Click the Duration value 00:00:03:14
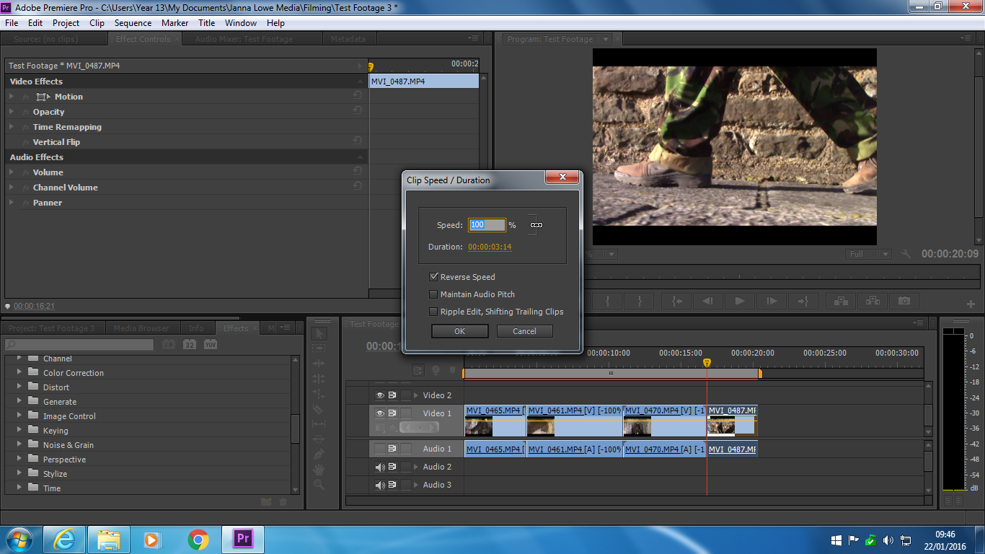This screenshot has height=554, width=985. (490, 247)
